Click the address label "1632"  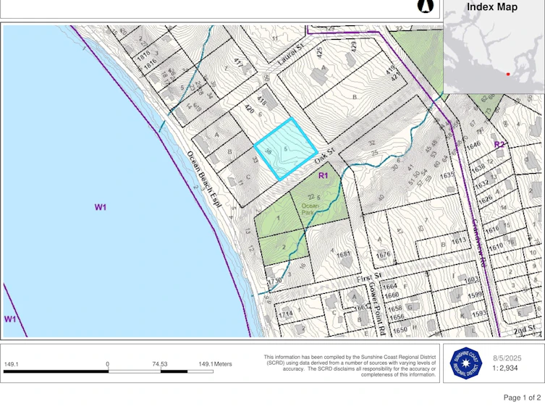(x=482, y=184)
